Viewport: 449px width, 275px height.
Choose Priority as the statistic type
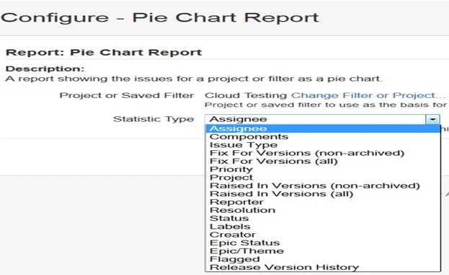point(323,170)
